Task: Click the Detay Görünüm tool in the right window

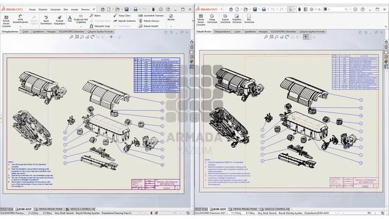Action: 212,19
